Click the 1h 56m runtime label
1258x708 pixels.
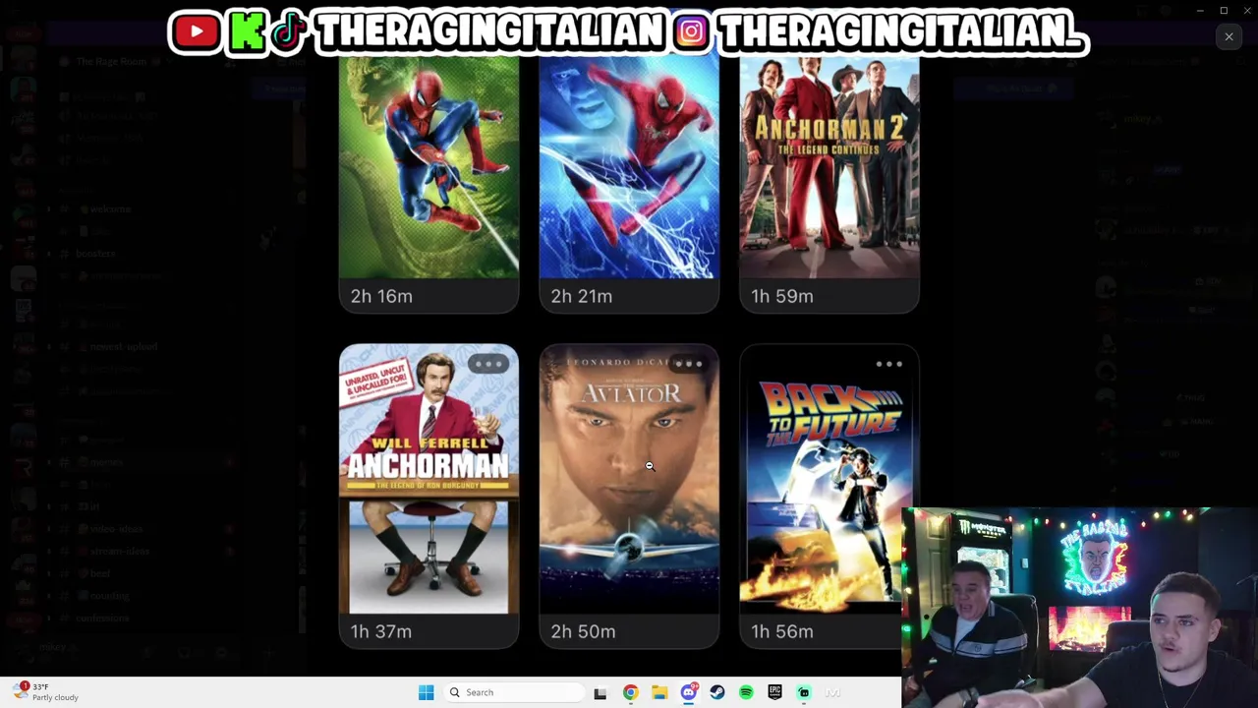pos(782,631)
